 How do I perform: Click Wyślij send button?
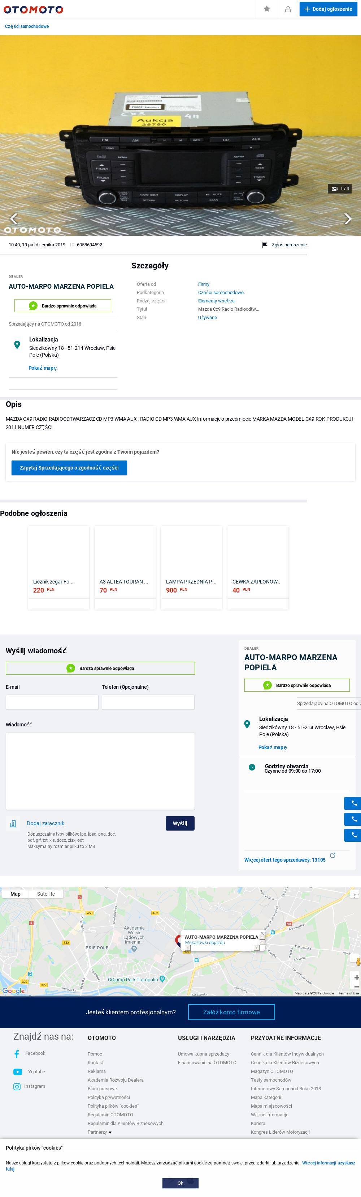180,823
